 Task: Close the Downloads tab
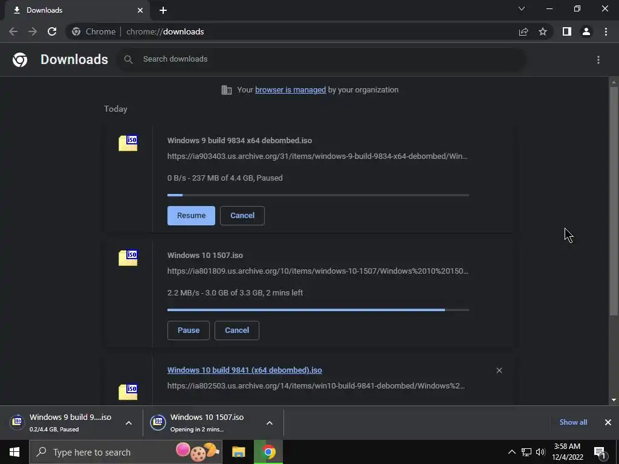[x=140, y=10]
